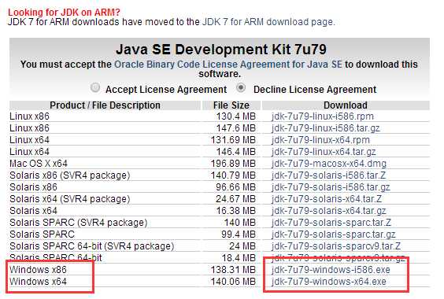The width and height of the screenshot is (444, 299).
Task: Click the 16.38 MB file size
Action: (x=235, y=211)
